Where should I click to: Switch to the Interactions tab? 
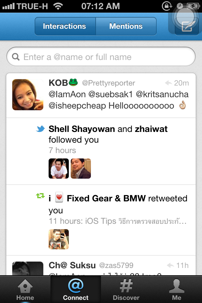(65, 26)
